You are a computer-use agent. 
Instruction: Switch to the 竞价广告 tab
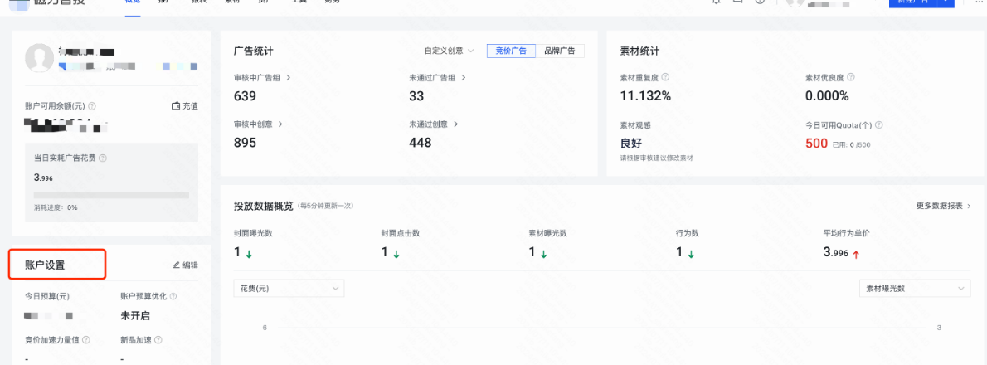pyautogui.click(x=511, y=51)
